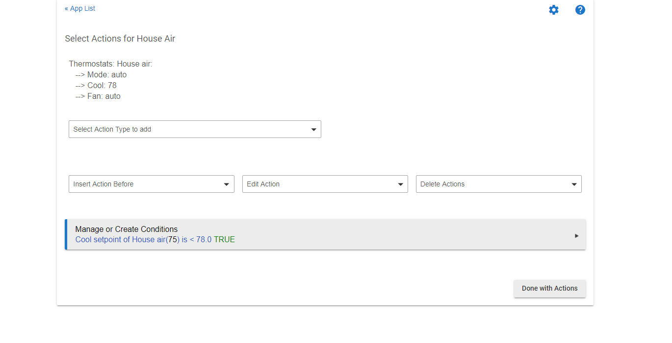Click the Thermostats: House air action text
Viewport: 672px width, 343px height.
click(110, 64)
